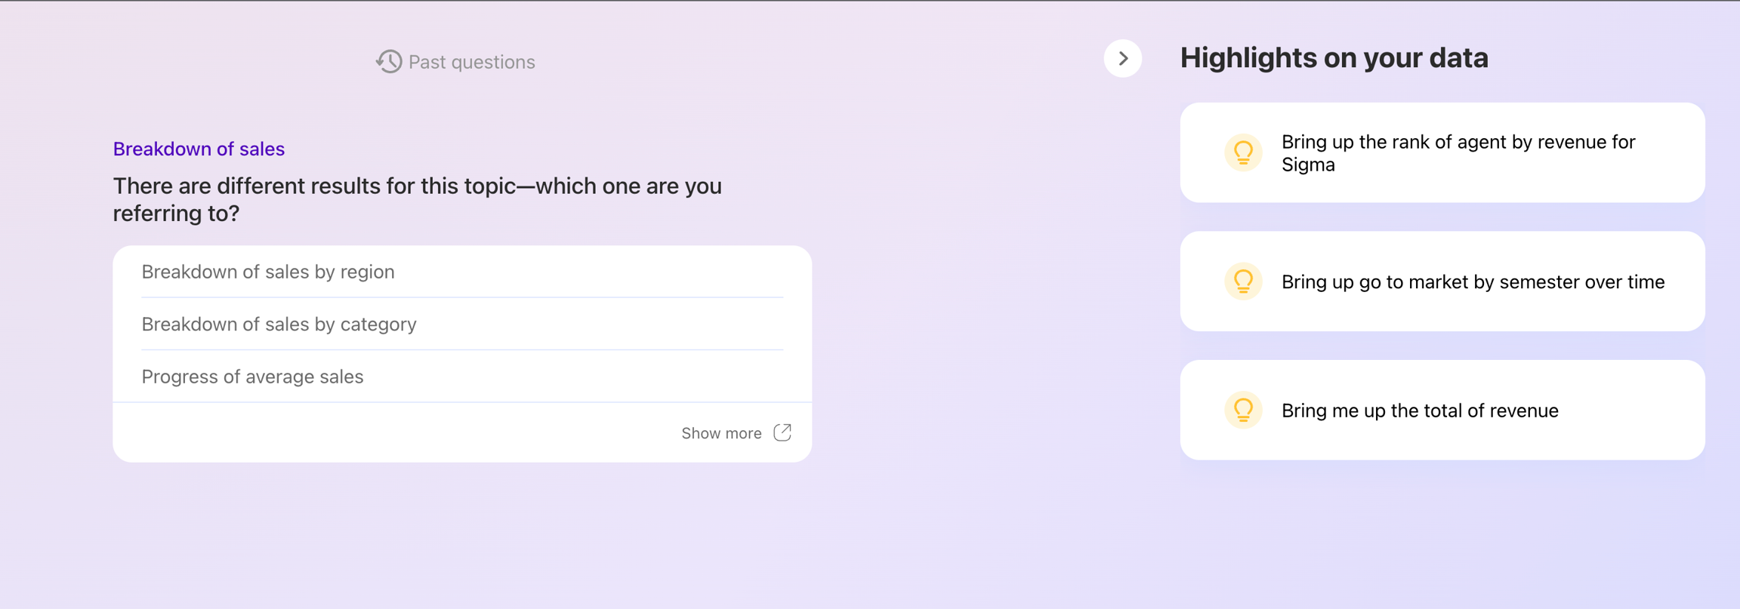Pick the total of revenue suggestion text
The height and width of the screenshot is (609, 1740).
1420,411
